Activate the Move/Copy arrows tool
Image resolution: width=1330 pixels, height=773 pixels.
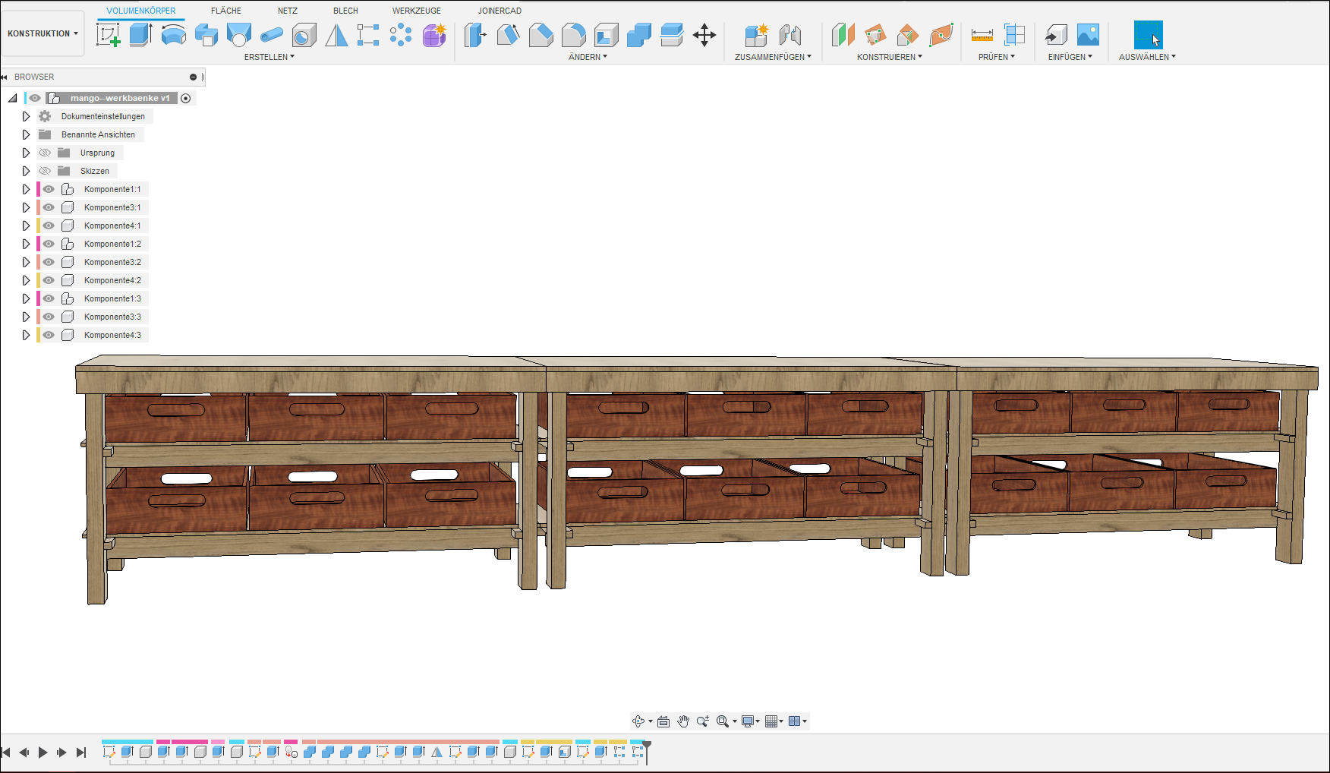click(704, 35)
